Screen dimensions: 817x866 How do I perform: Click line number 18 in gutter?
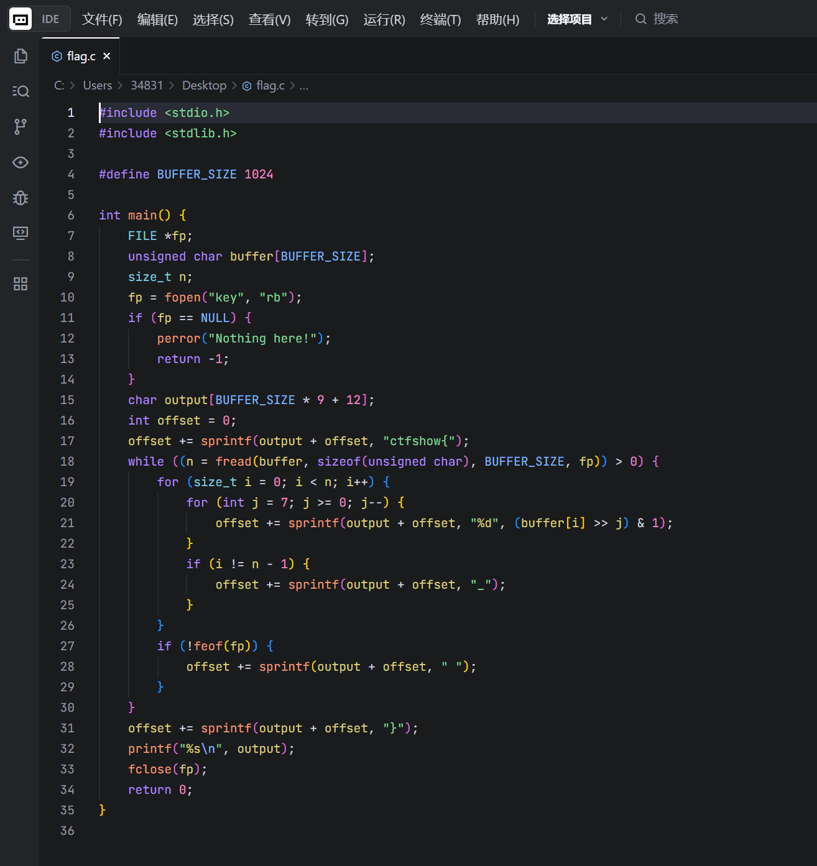(x=67, y=461)
